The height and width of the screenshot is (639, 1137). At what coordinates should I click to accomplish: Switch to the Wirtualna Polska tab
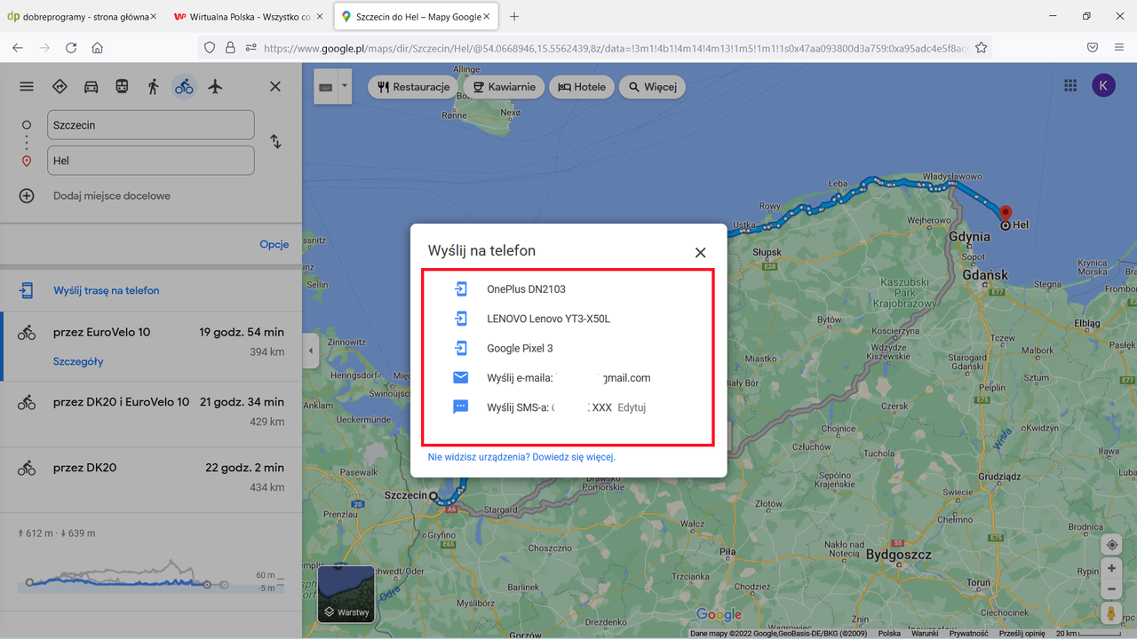click(x=249, y=15)
